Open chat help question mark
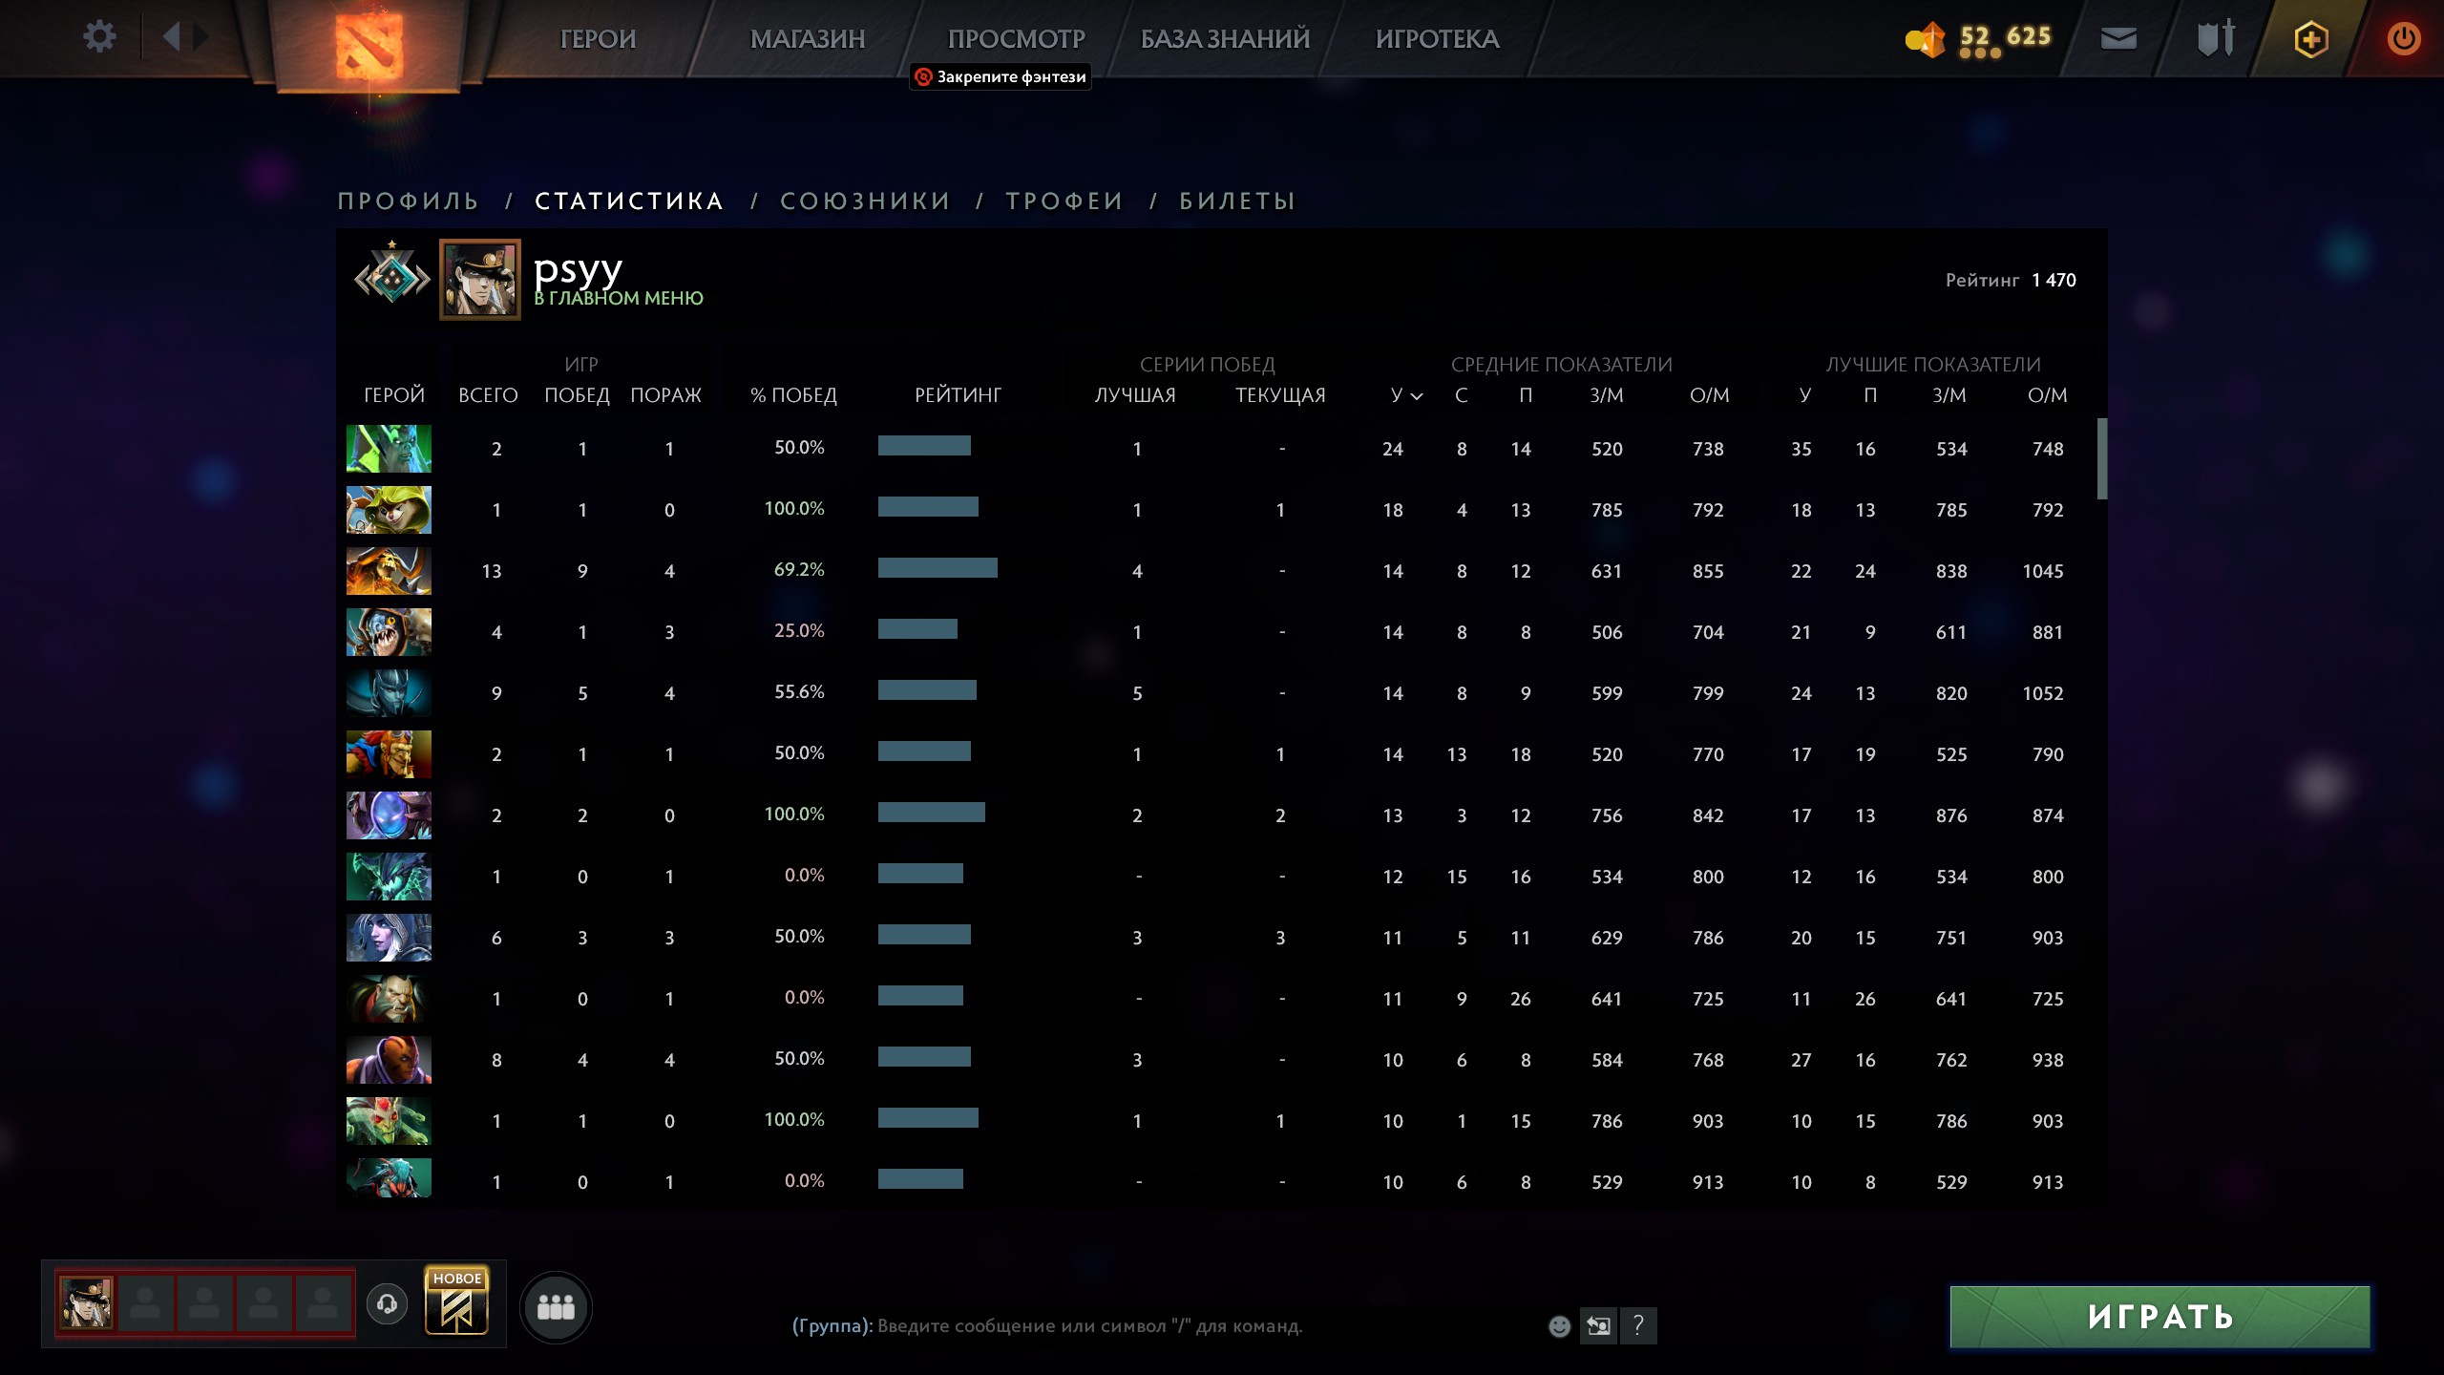Viewport: 2444px width, 1375px height. tap(1638, 1325)
